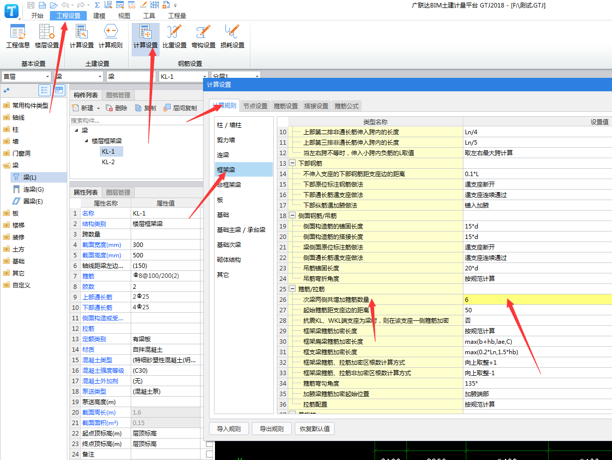
Task: Tick the checkbox in 备注 property row
Action: tap(209, 454)
